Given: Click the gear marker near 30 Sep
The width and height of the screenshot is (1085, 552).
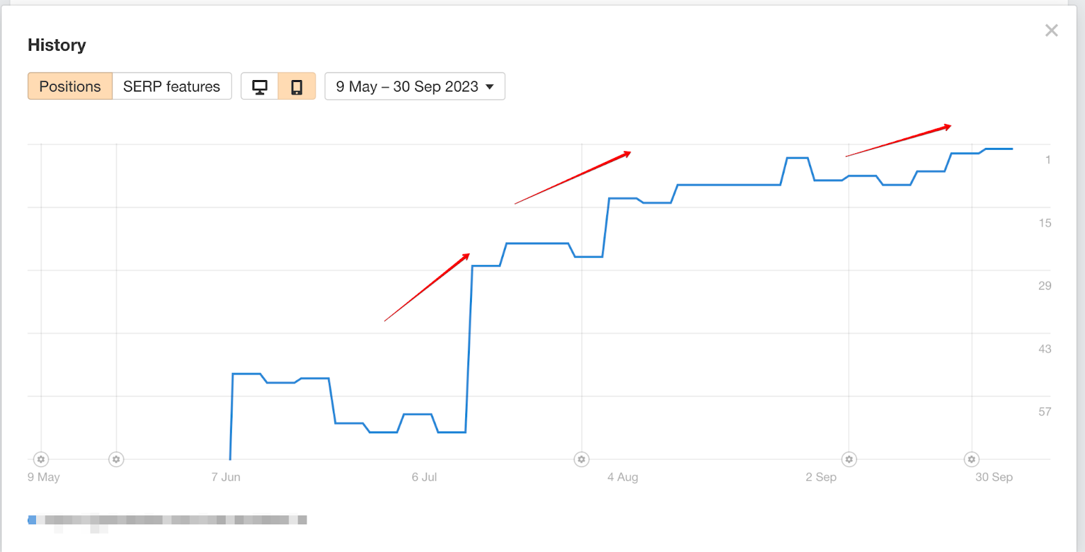Looking at the screenshot, I should [971, 459].
